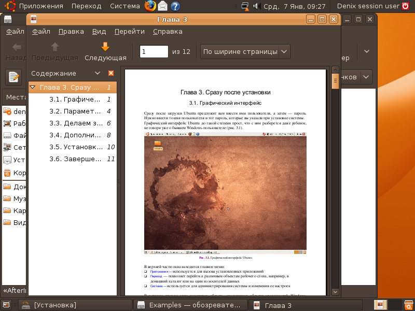Open the Правка menu
The width and height of the screenshot is (415, 311).
(71, 32)
